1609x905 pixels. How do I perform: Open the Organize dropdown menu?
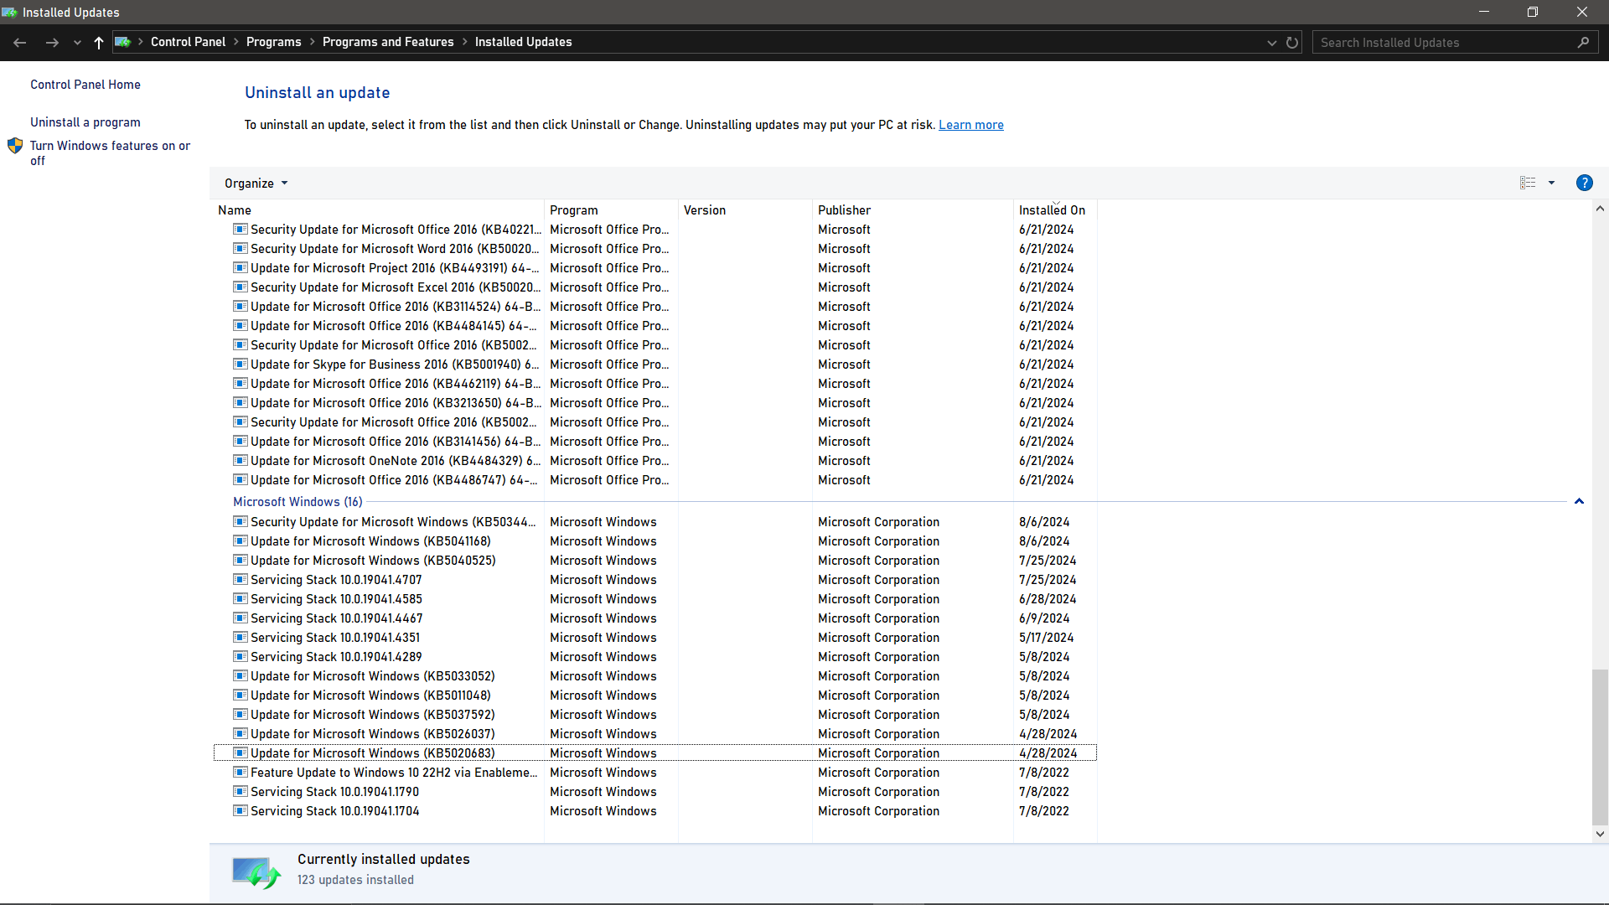click(256, 184)
